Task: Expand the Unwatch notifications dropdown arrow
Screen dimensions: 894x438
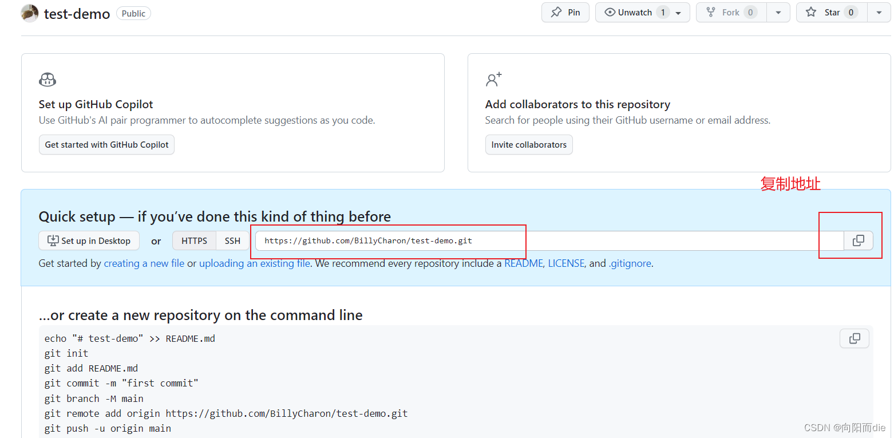Action: click(679, 13)
